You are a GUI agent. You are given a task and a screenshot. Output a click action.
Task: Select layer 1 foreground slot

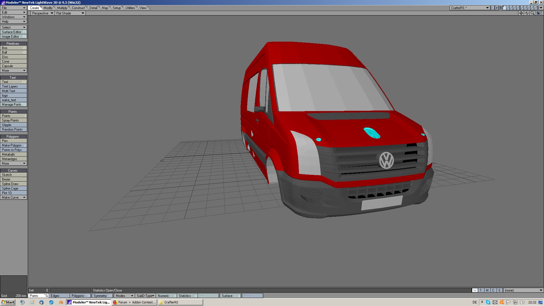click(504, 8)
